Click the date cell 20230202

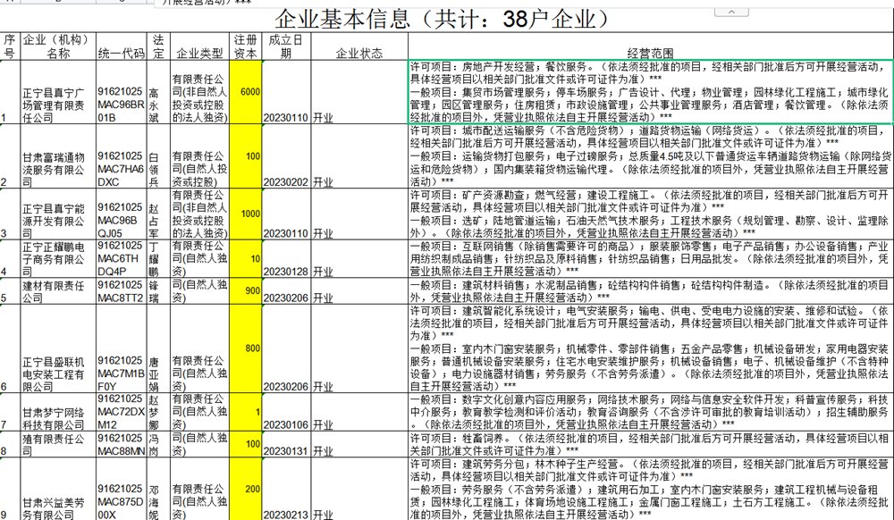pyautogui.click(x=286, y=182)
